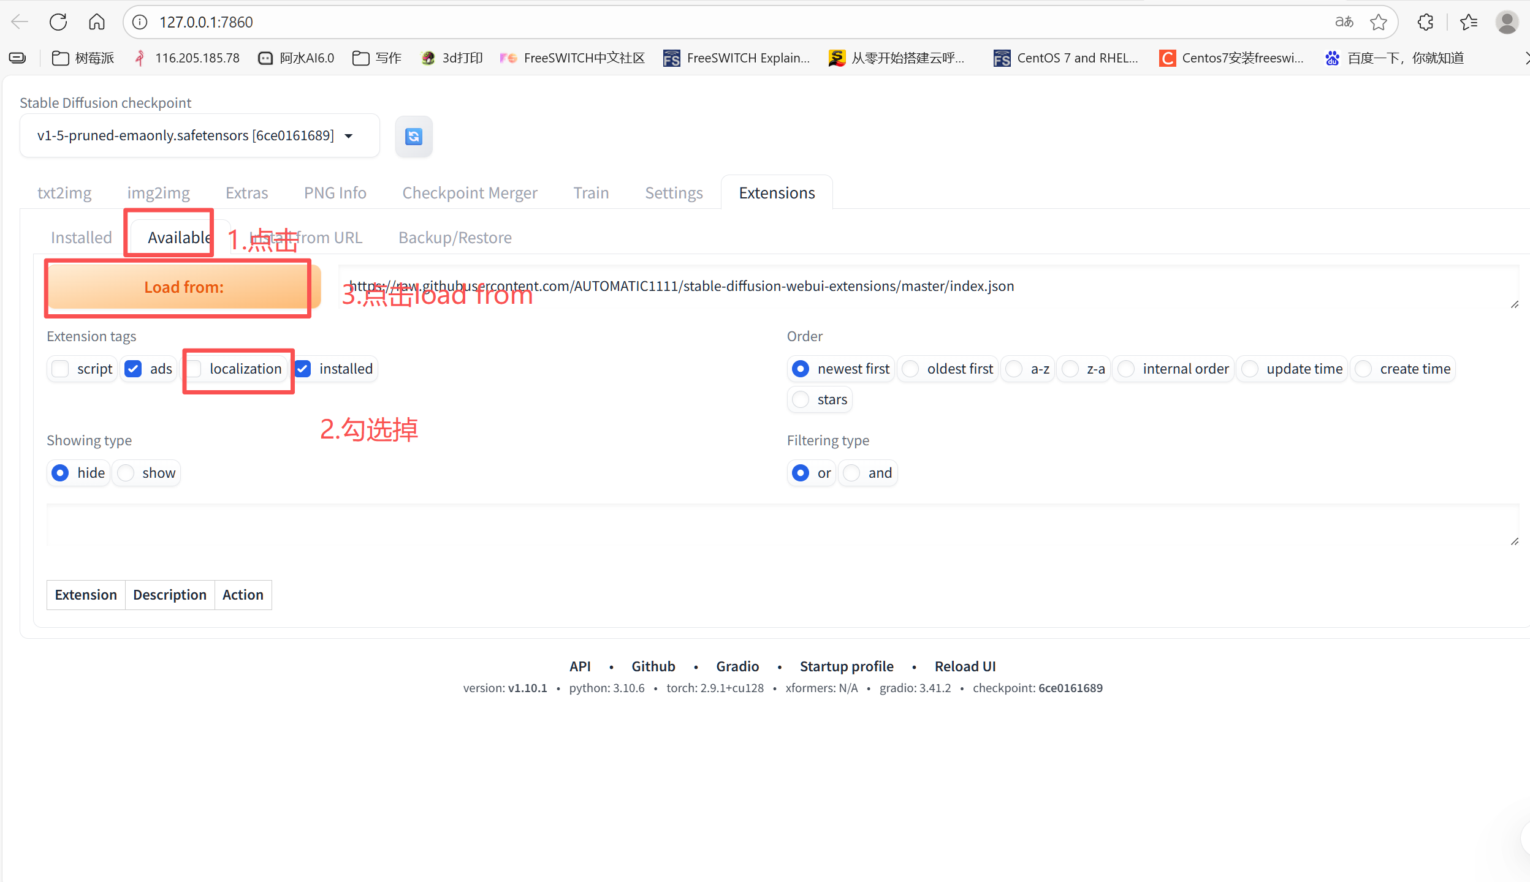Open the Backup/Restore sub-tab
1530x882 pixels.
tap(455, 238)
